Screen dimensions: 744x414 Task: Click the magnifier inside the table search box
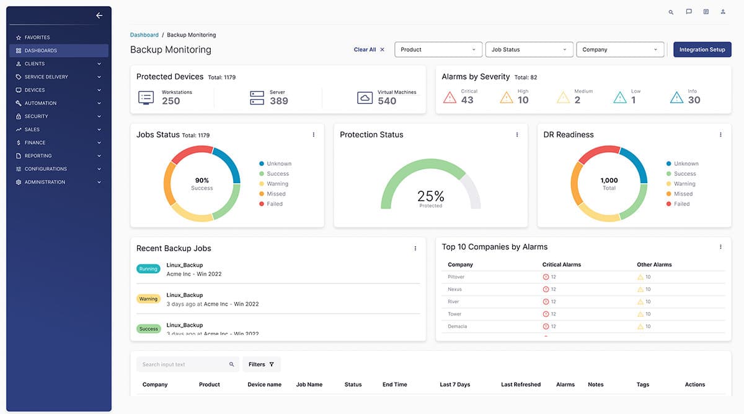tap(232, 364)
